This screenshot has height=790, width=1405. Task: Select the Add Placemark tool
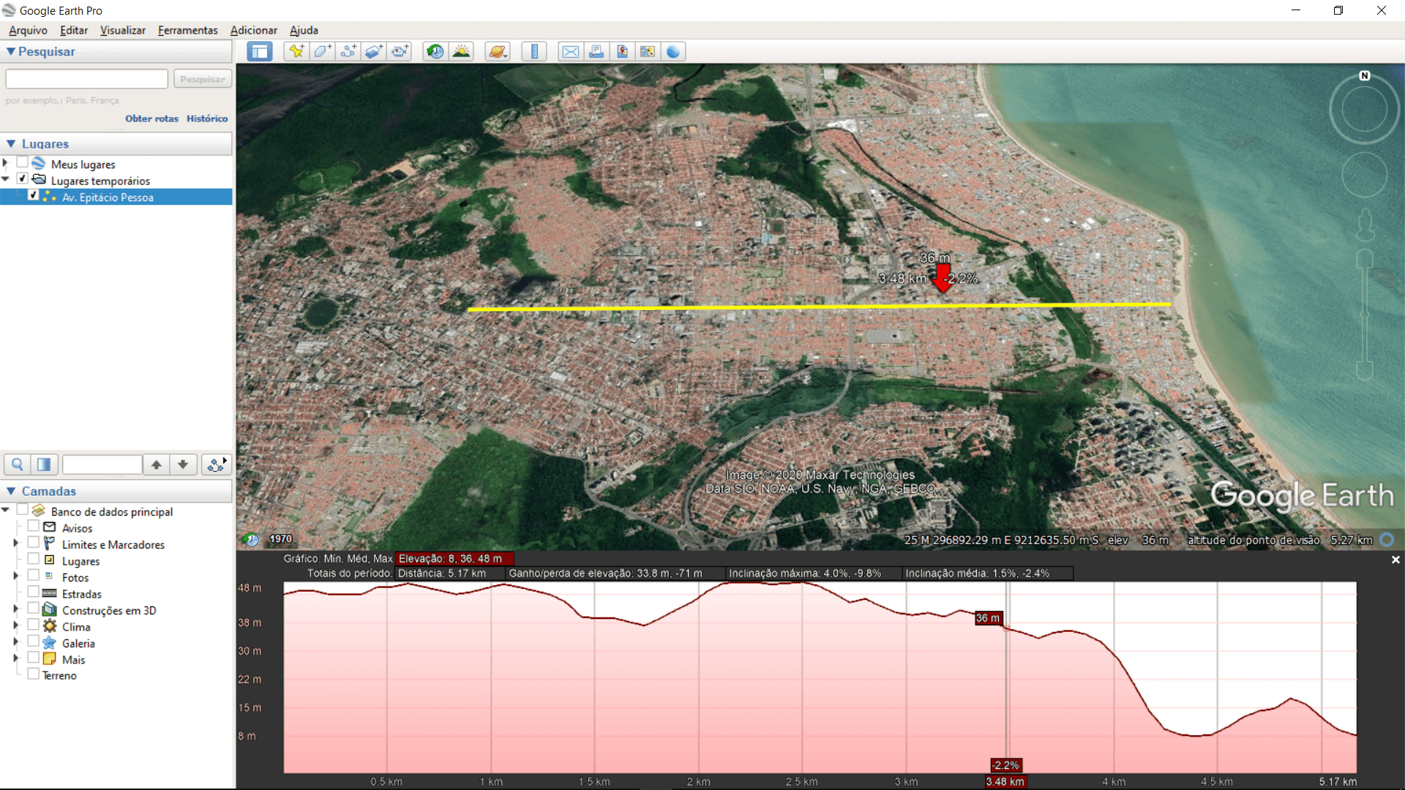coord(296,51)
